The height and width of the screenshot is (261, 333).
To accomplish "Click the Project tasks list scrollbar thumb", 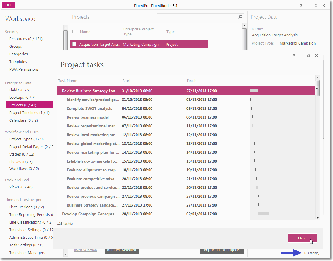I will click(x=317, y=88).
